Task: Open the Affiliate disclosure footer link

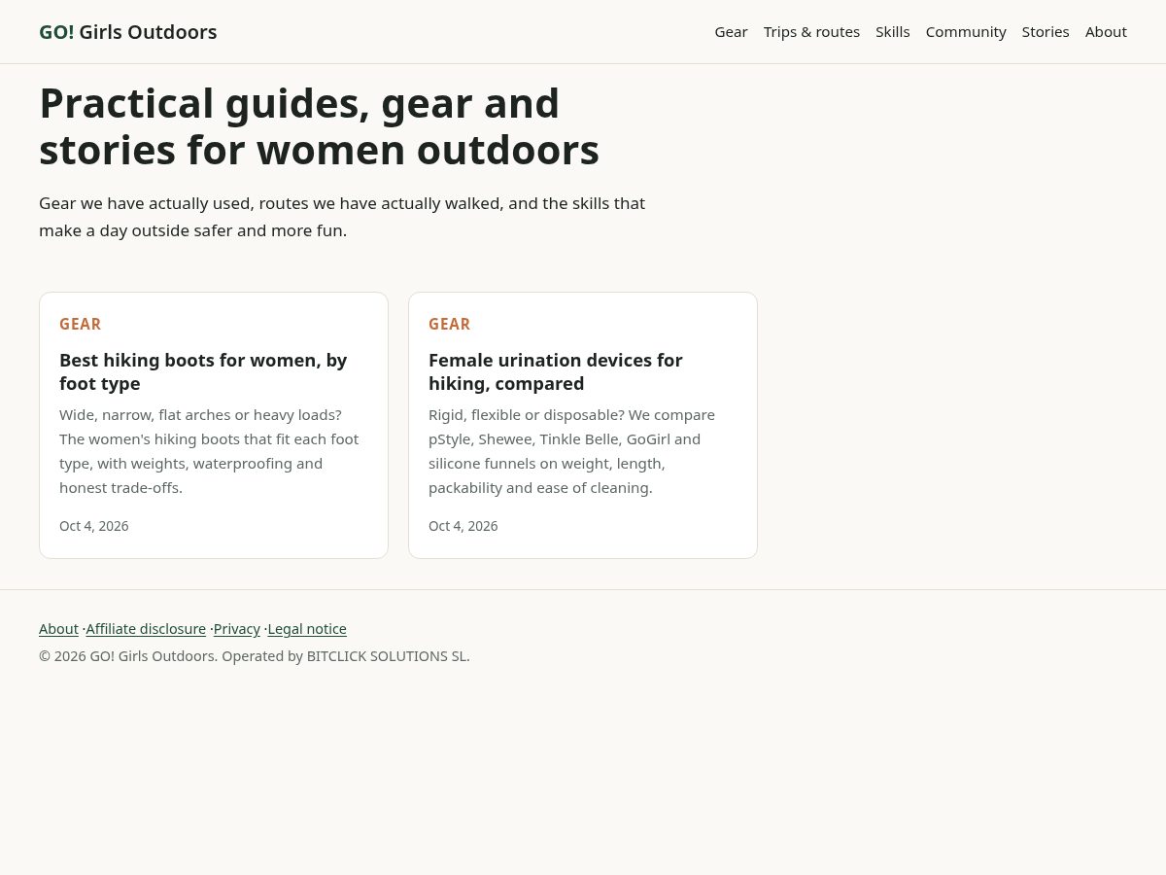Action: 146,629
